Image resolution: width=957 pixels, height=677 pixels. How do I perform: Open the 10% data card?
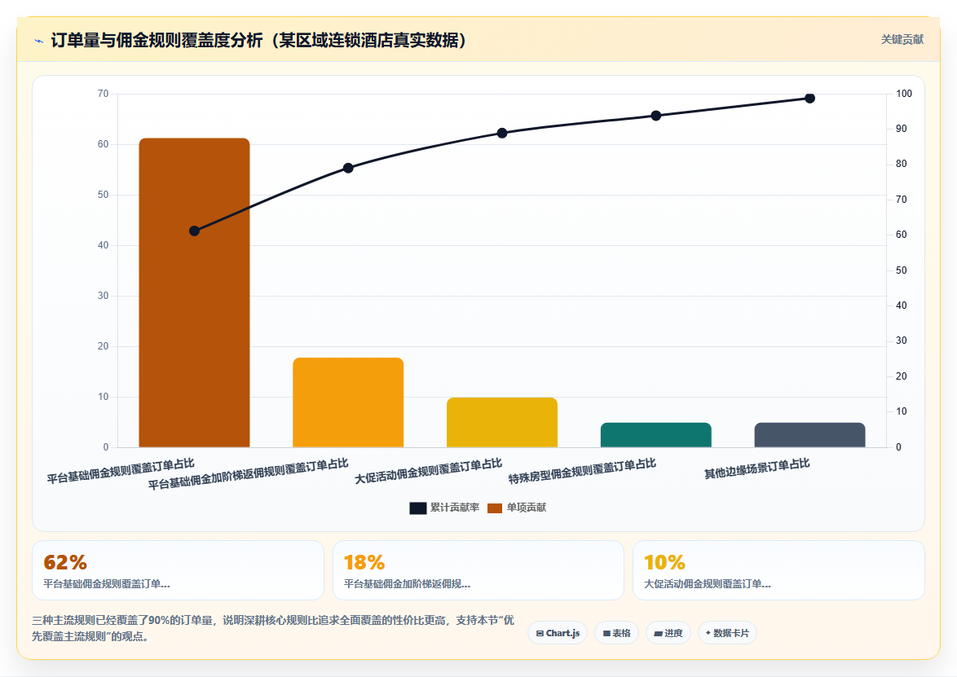(778, 570)
